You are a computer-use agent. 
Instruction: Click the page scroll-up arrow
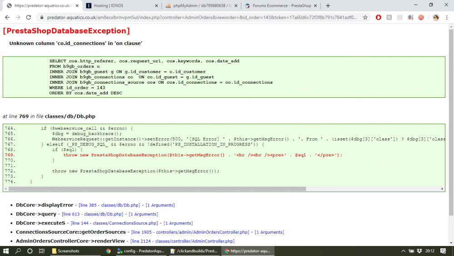(451, 27)
